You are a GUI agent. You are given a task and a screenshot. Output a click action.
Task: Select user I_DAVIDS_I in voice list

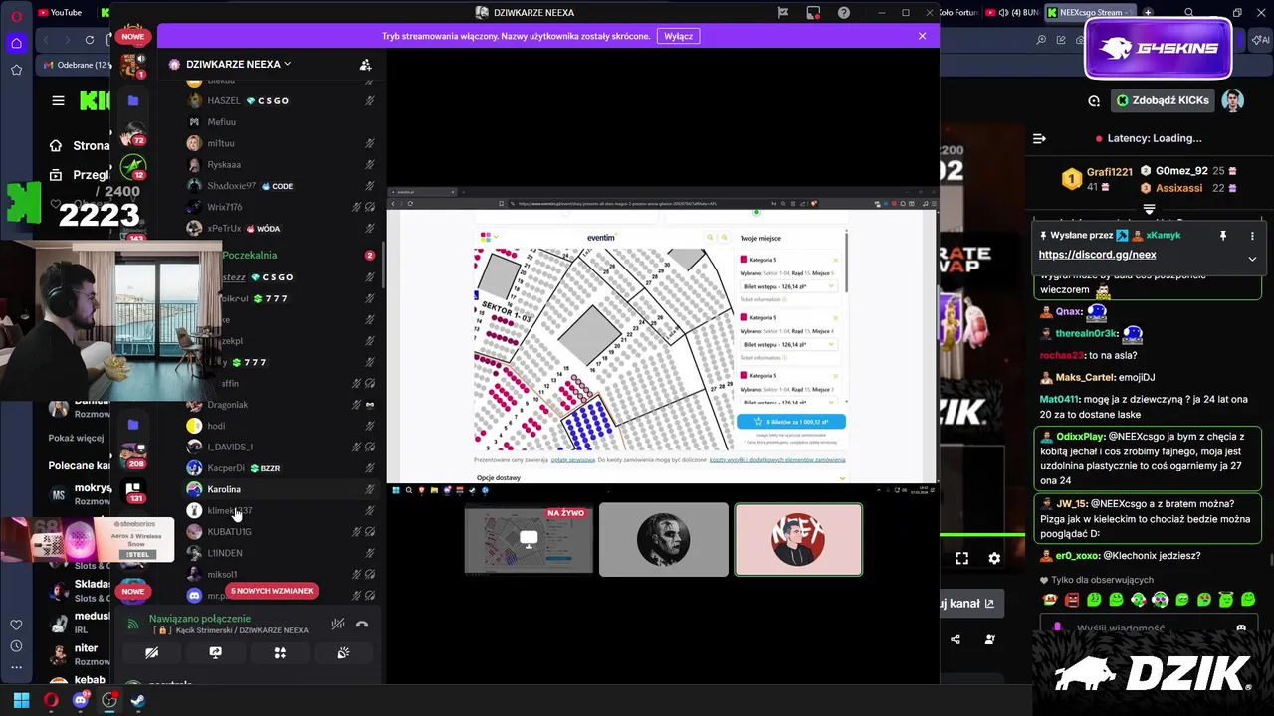click(x=230, y=447)
